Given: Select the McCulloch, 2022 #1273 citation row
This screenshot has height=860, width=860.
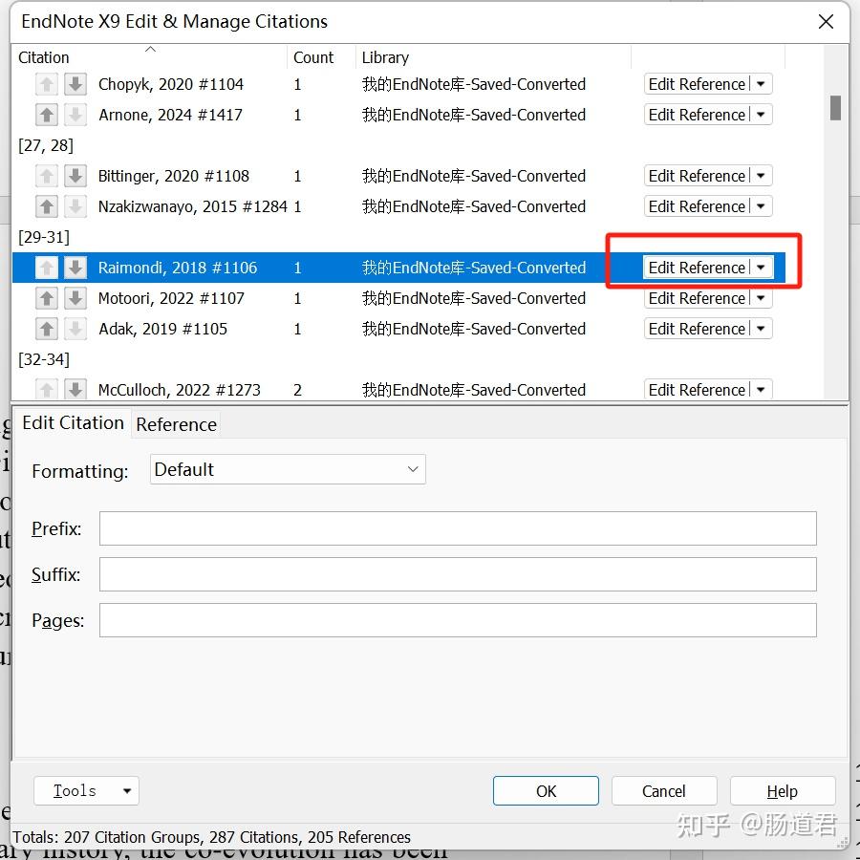Looking at the screenshot, I should click(x=398, y=390).
